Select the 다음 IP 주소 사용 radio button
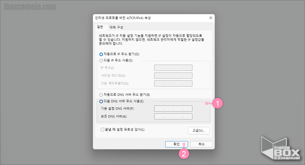 coord(101,60)
